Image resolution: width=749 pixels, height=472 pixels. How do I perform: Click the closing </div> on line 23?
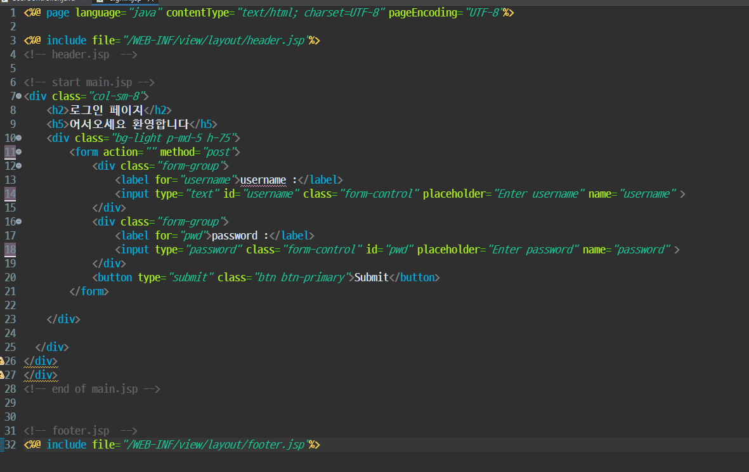pos(63,319)
